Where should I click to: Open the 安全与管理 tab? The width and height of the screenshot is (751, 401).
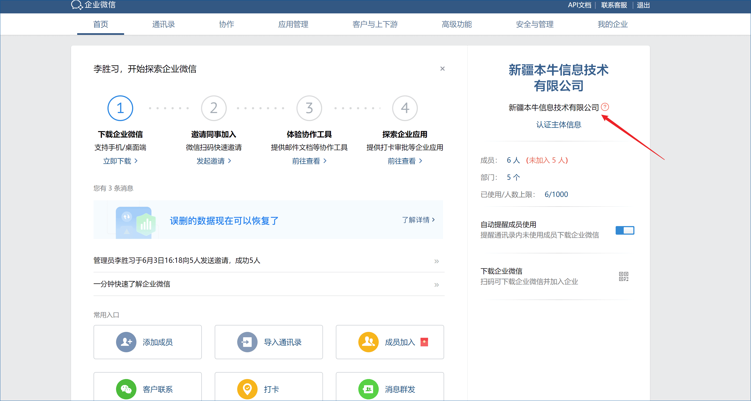(x=534, y=24)
